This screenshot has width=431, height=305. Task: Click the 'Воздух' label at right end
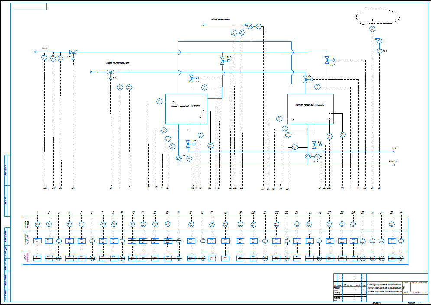[393, 161]
